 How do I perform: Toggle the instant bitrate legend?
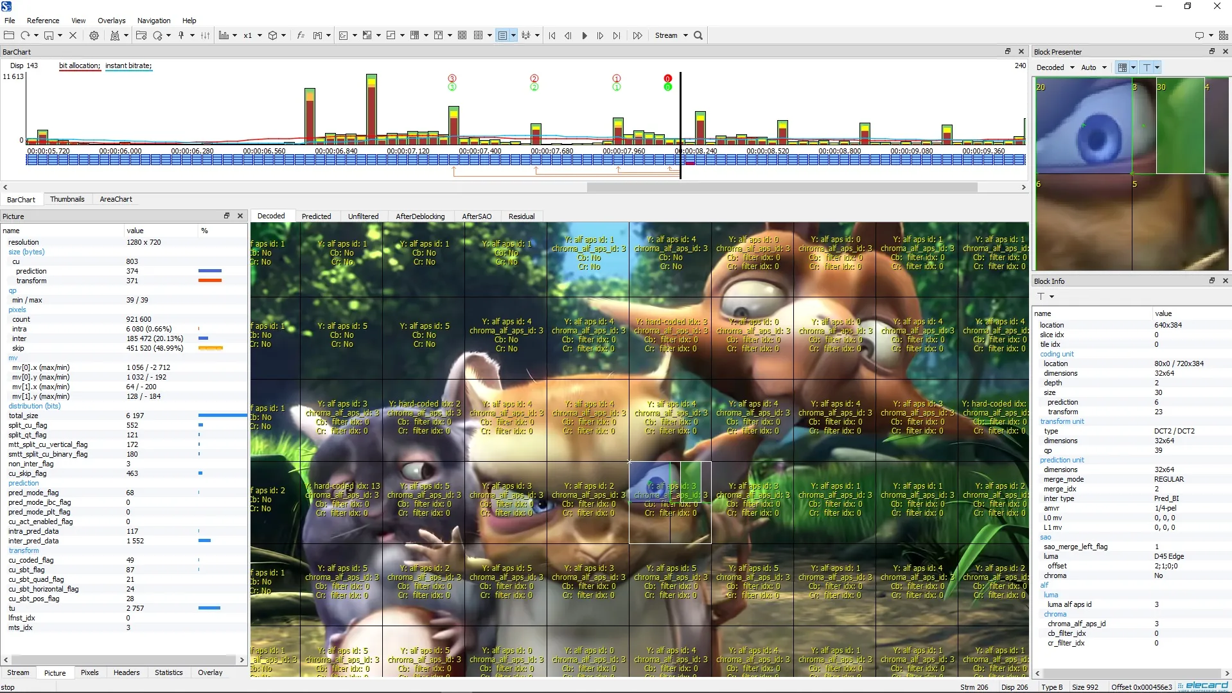(128, 66)
